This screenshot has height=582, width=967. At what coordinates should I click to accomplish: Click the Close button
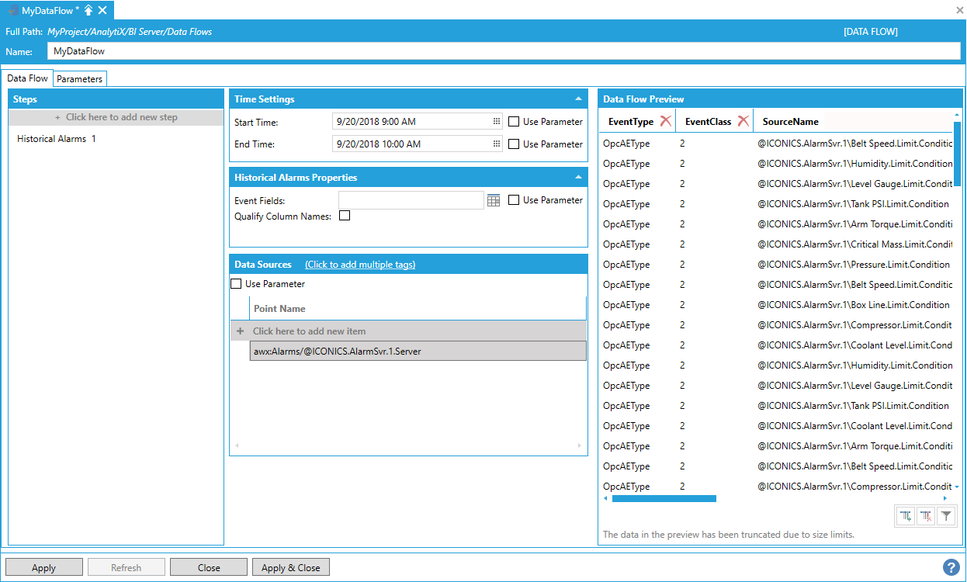(209, 568)
